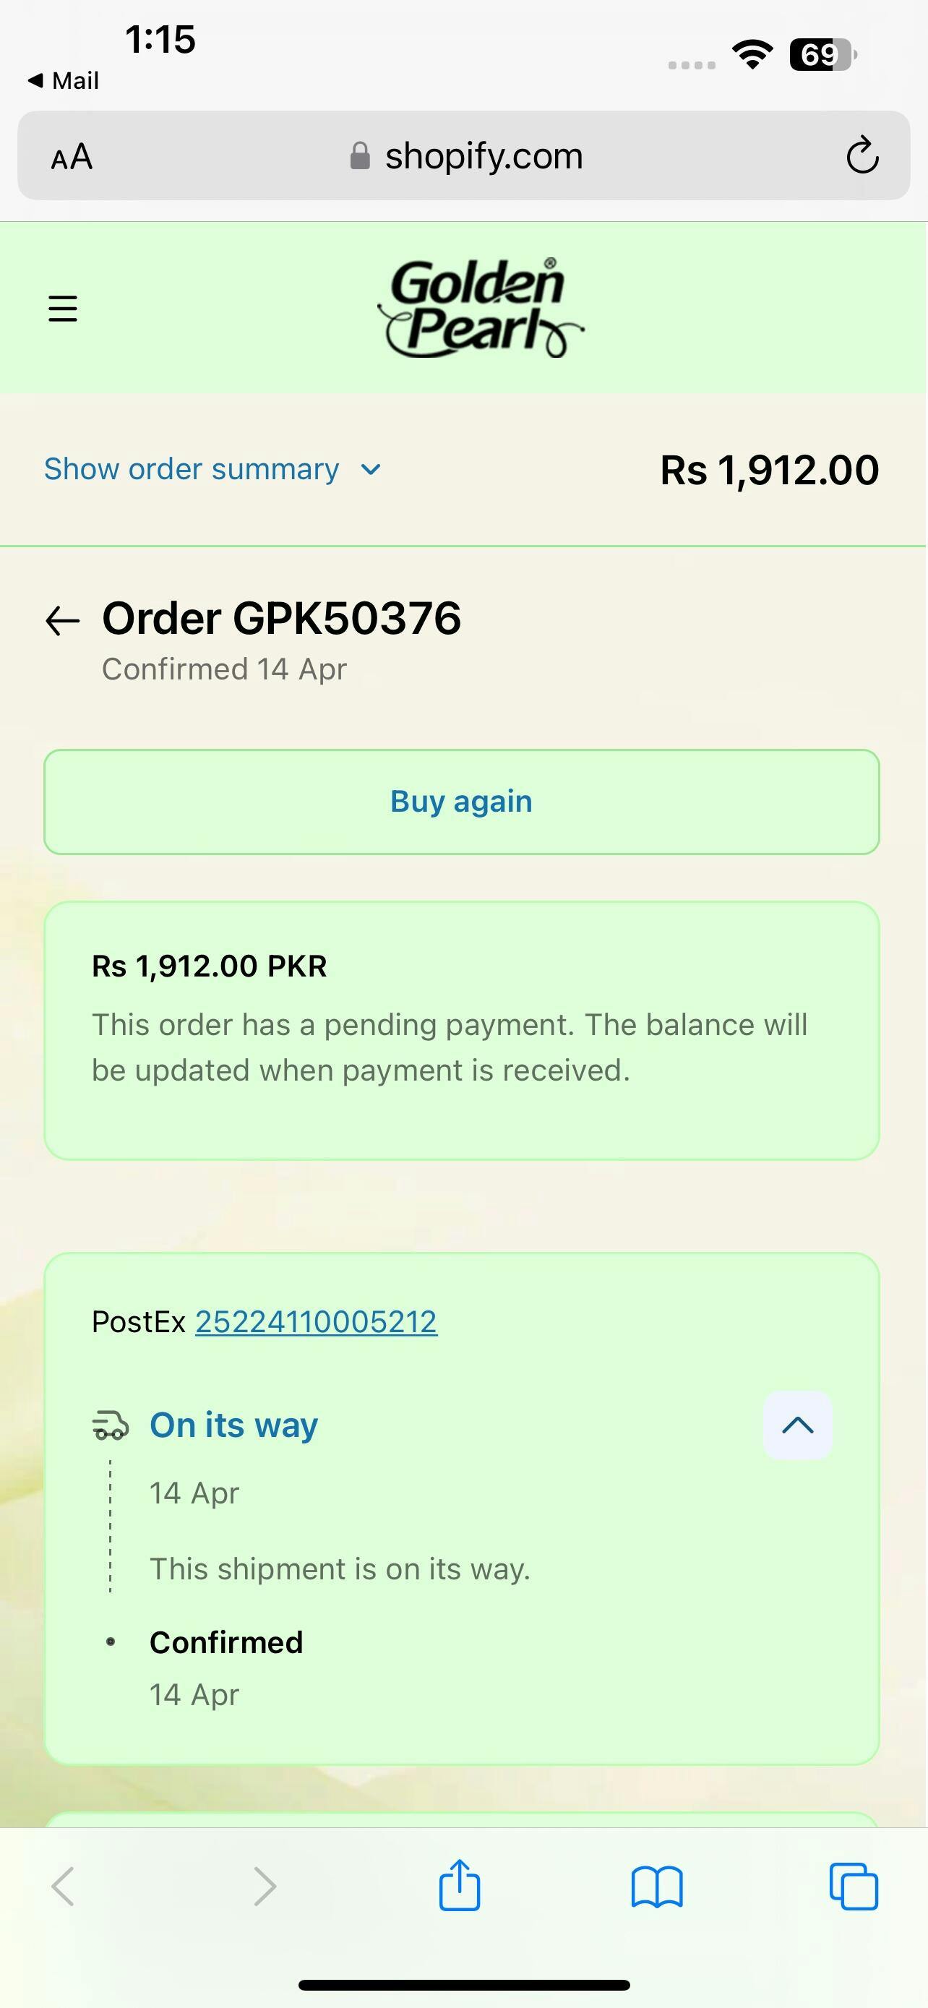Tap the delivery truck icon
Image resolution: width=928 pixels, height=2008 pixels.
[x=111, y=1425]
